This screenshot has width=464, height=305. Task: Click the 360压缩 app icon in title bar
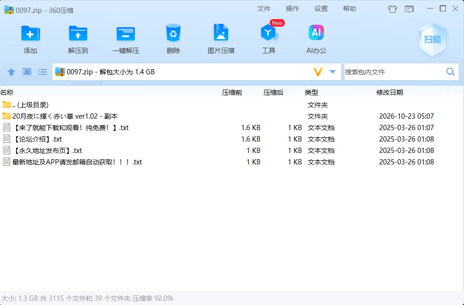click(x=9, y=10)
